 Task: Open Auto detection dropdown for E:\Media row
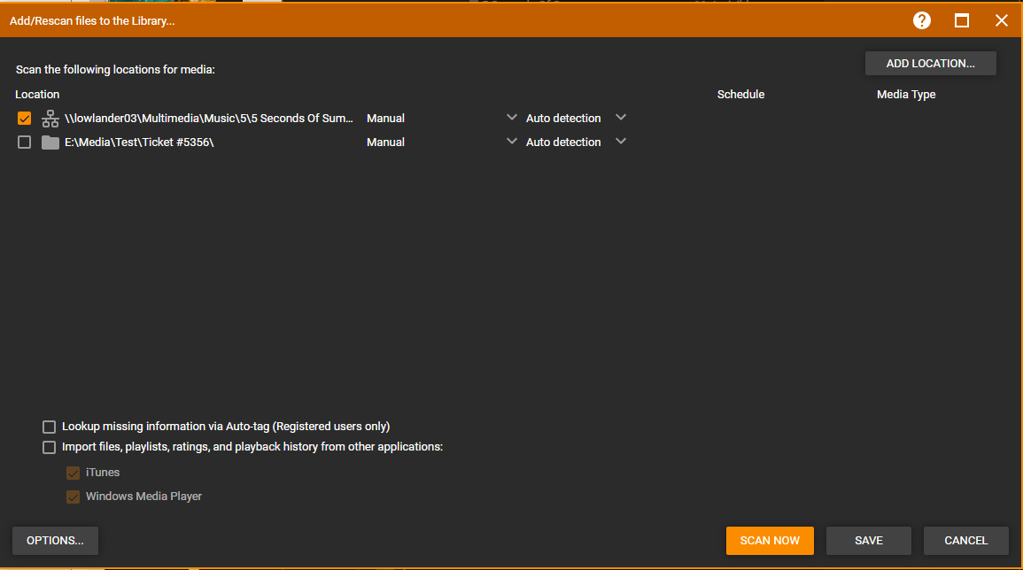[621, 142]
